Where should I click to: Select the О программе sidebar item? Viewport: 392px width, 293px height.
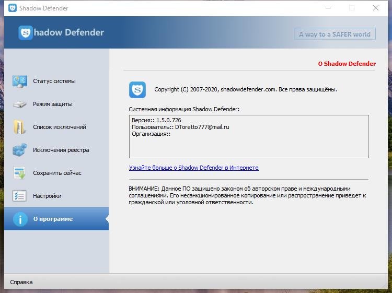pyautogui.click(x=56, y=219)
